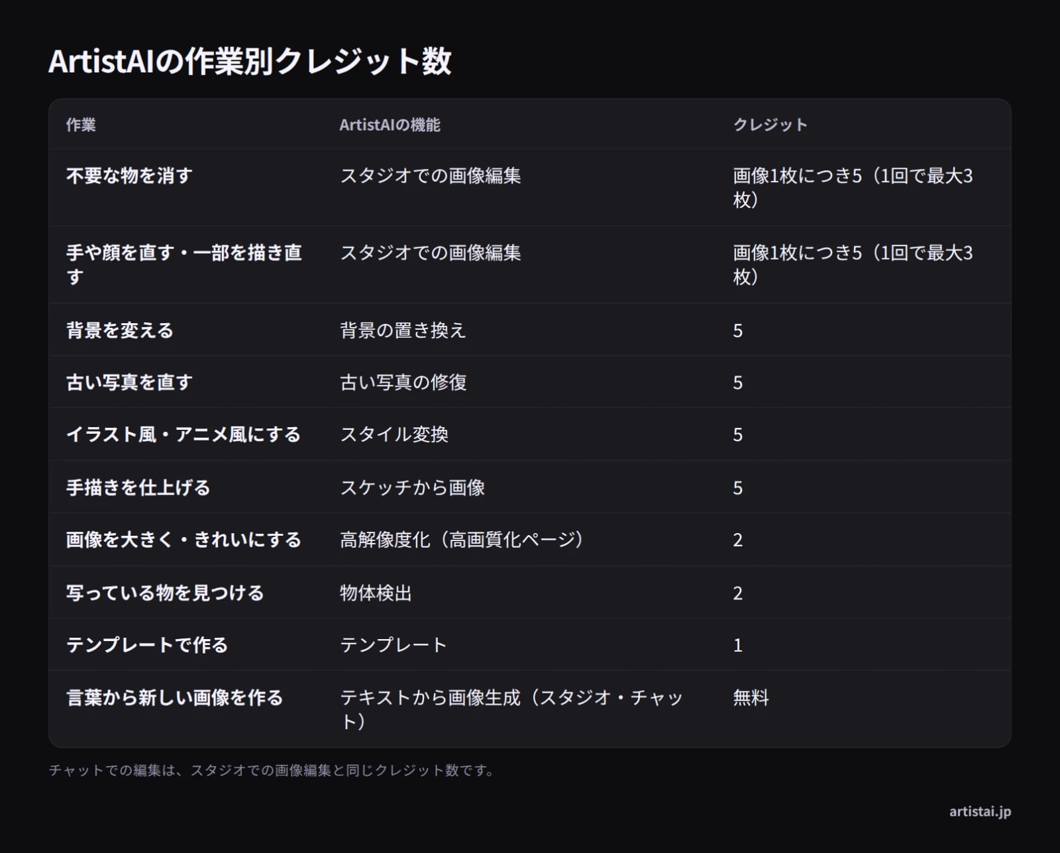Select the '背景を変える' cell
This screenshot has width=1060, height=853.
tap(120, 330)
